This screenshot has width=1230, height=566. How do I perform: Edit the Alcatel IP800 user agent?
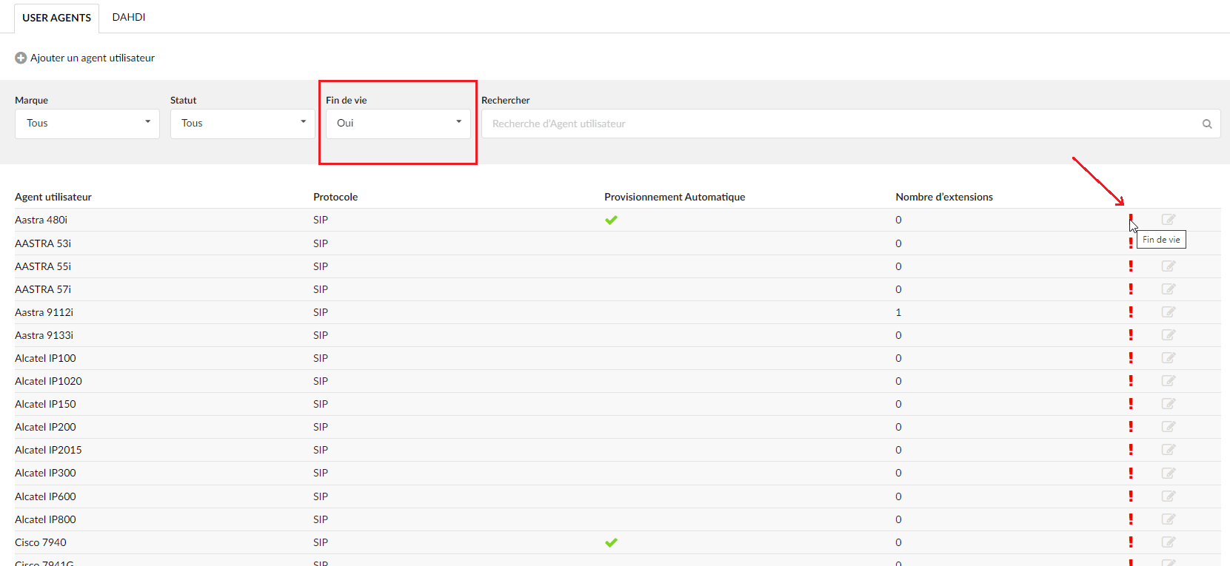(1169, 519)
